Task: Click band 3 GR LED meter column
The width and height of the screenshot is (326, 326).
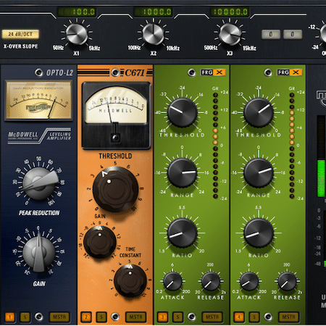Action: 215,146
